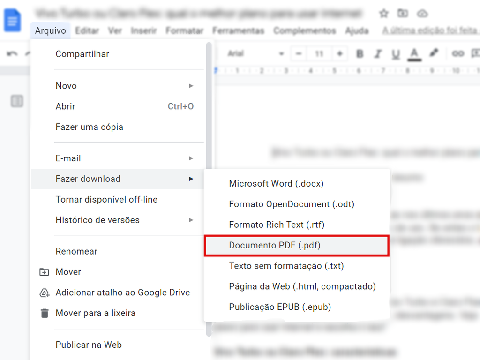The height and width of the screenshot is (360, 480).
Task: Click the move-to-folder icon beside title
Action: [x=403, y=13]
